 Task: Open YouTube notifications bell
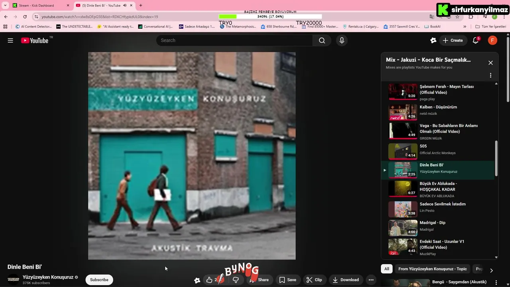tap(476, 40)
